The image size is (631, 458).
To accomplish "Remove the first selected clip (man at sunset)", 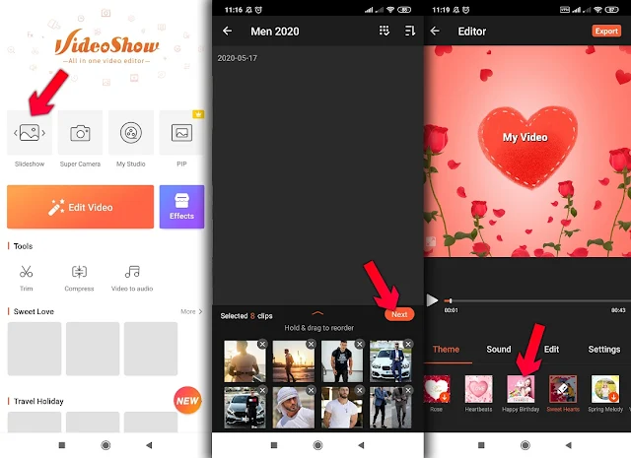I will pos(262,344).
